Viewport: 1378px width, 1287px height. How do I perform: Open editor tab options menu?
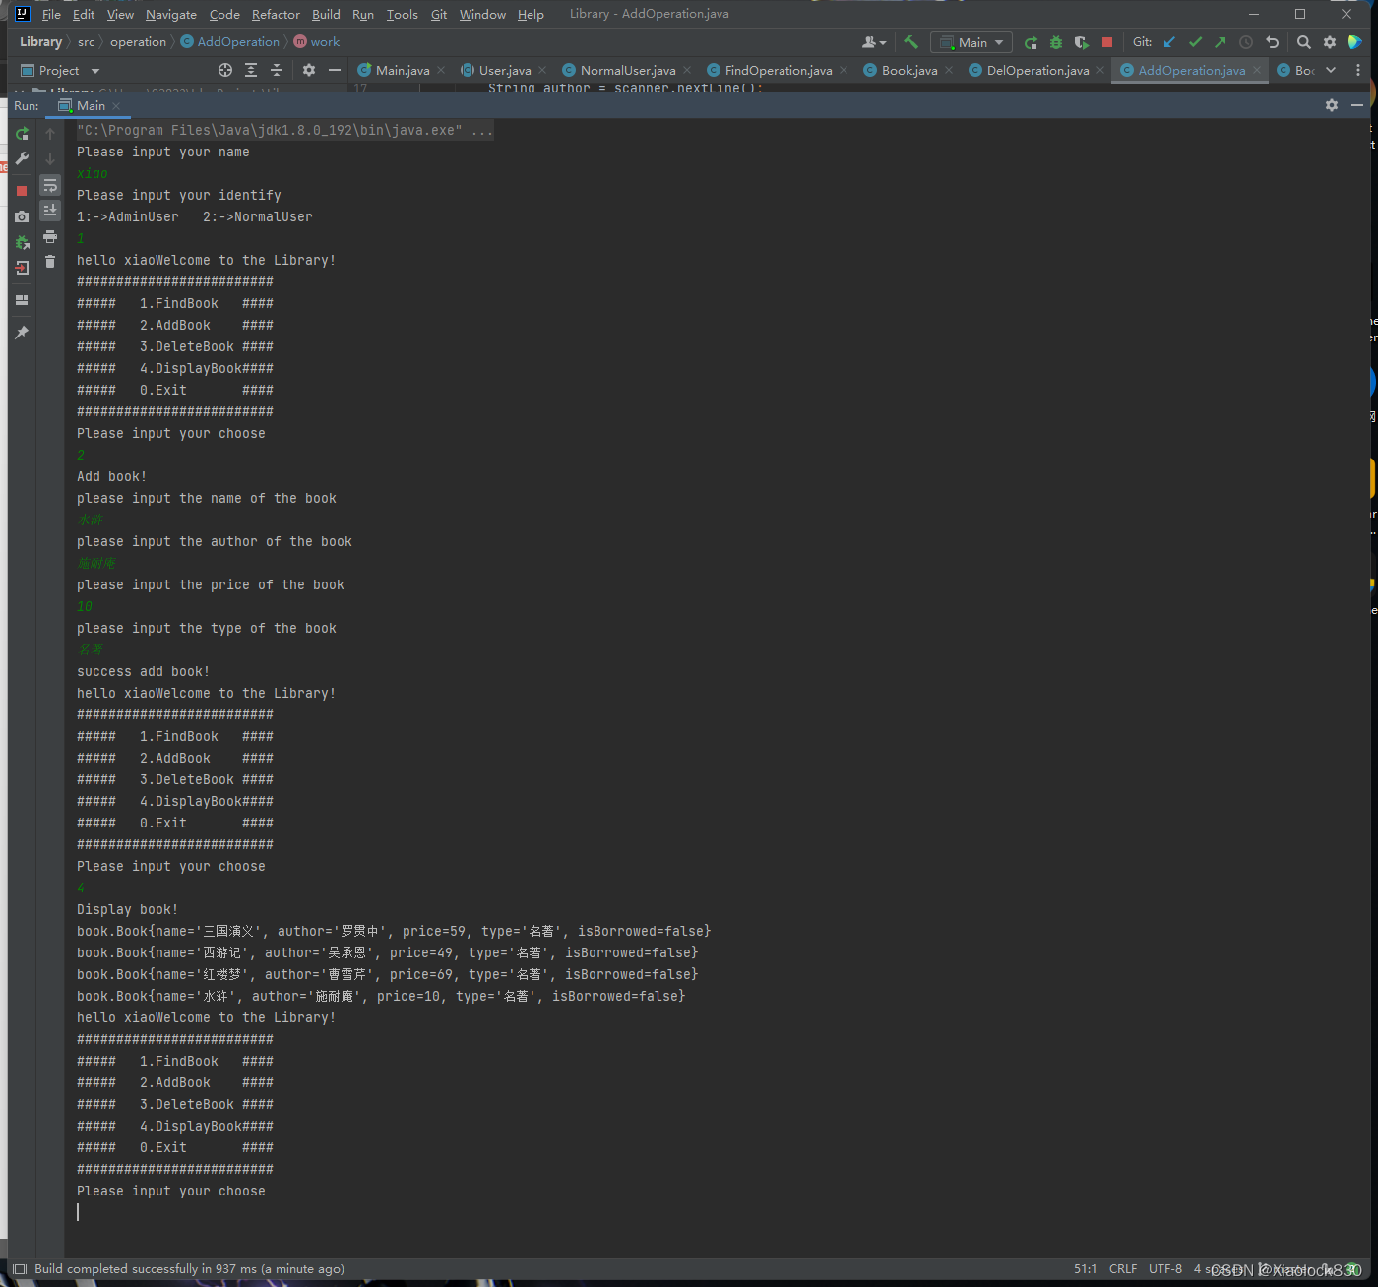(1358, 70)
